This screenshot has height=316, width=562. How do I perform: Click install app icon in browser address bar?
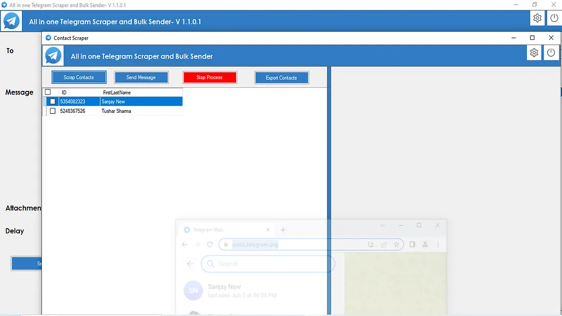(371, 245)
